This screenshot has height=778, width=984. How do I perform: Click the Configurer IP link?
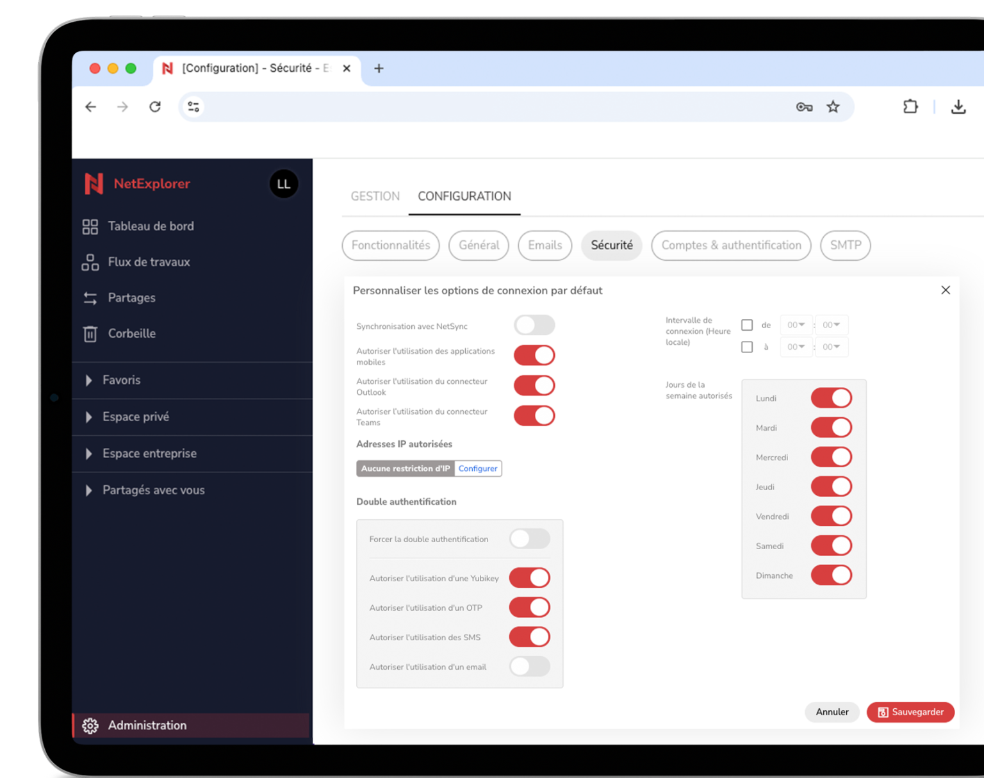(x=478, y=468)
